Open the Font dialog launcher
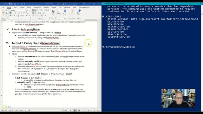Image resolution: width=203 pixels, height=114 pixels. (30, 18)
